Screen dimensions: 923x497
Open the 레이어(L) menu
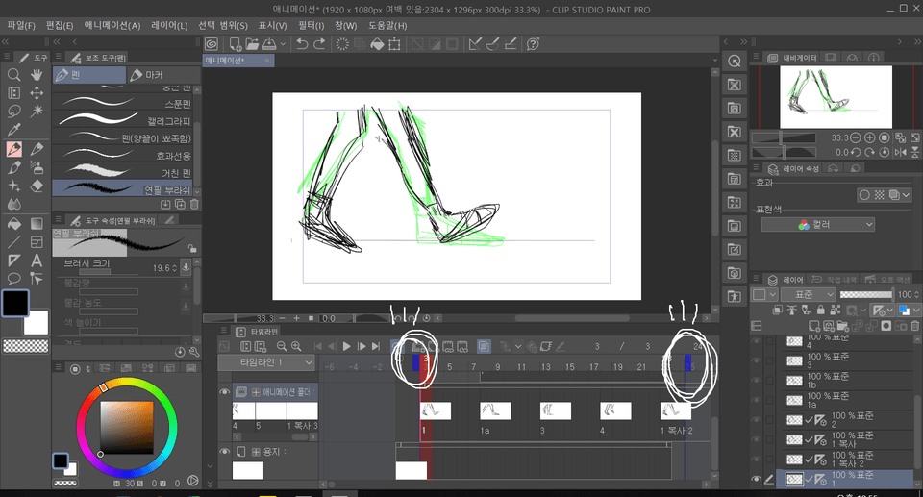point(169,25)
